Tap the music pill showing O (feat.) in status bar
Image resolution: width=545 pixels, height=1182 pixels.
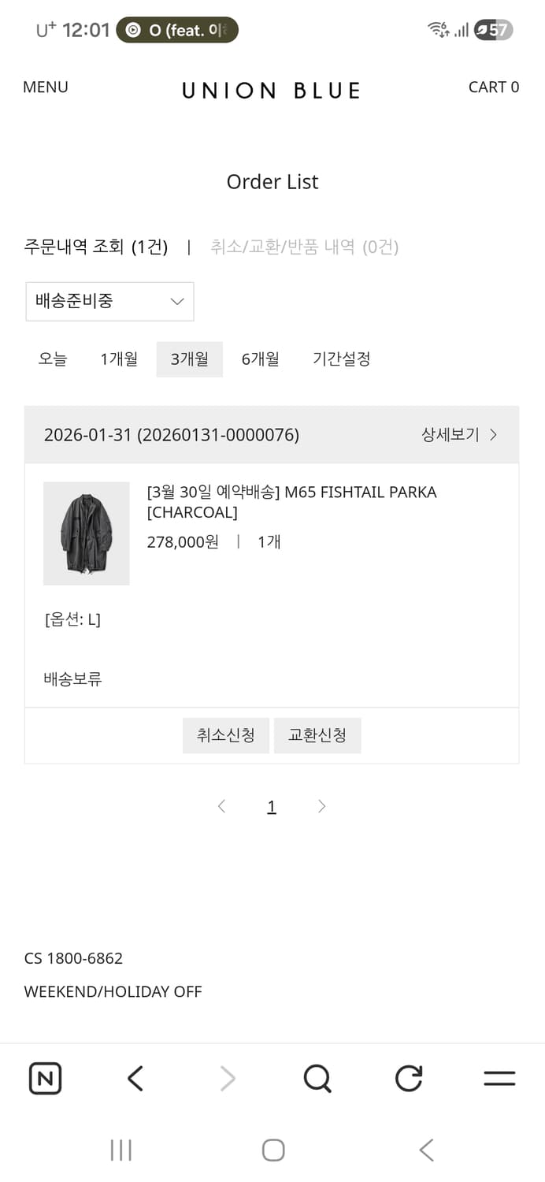click(x=176, y=29)
